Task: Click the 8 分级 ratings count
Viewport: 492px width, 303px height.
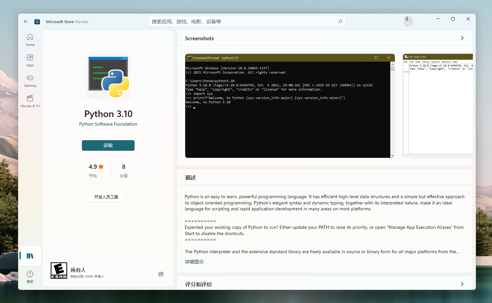Action: click(124, 170)
